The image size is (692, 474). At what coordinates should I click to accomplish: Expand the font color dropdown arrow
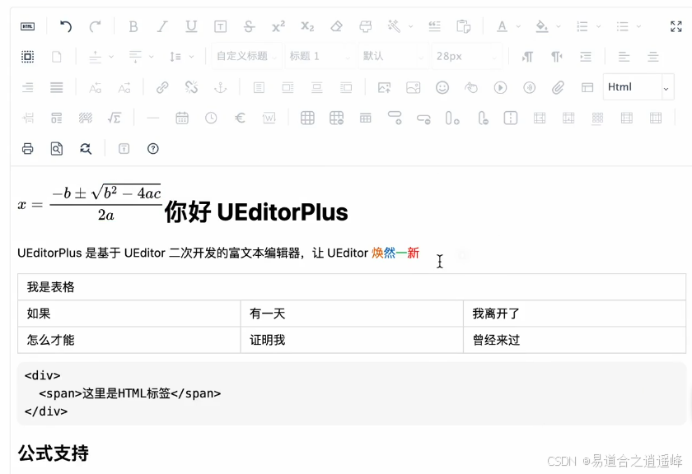pos(517,26)
